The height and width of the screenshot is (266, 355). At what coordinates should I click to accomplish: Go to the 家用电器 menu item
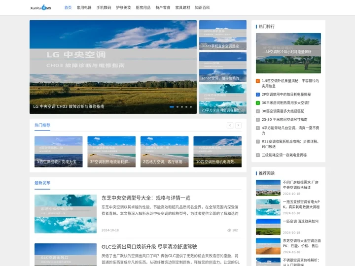[x=84, y=8]
